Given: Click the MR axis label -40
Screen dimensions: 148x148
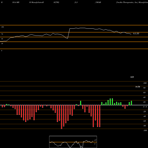Looking at the screenshot, I should tap(144, 116).
